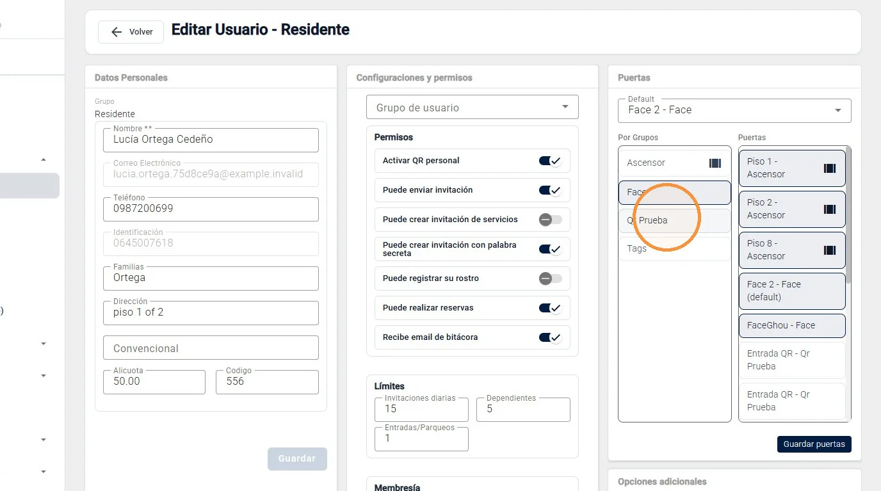
Task: Toggle Recibe email de bitácora switch
Action: pyautogui.click(x=550, y=337)
